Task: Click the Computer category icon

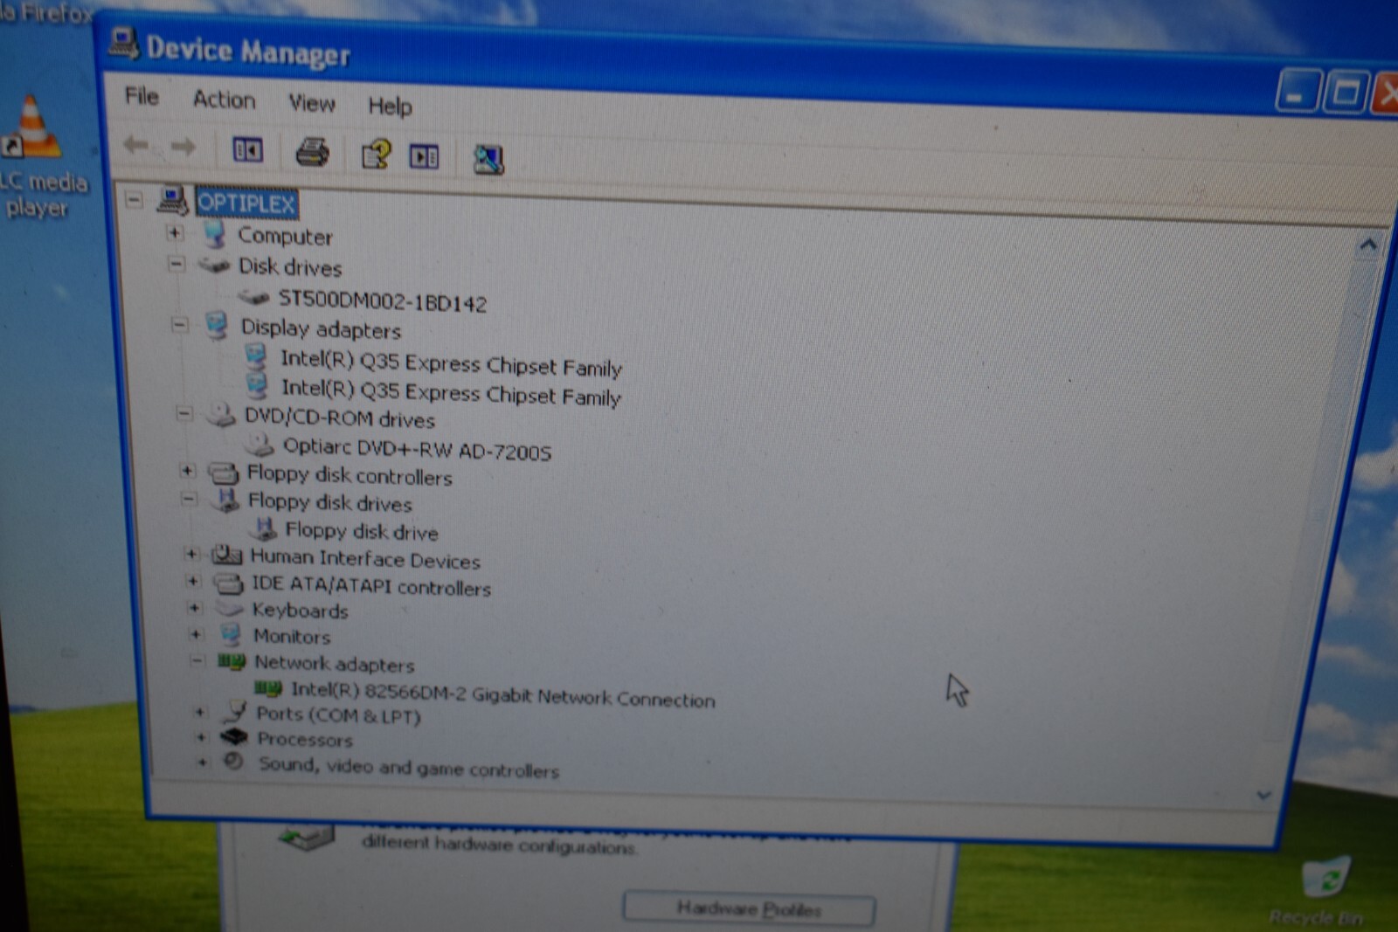Action: pyautogui.click(x=214, y=234)
